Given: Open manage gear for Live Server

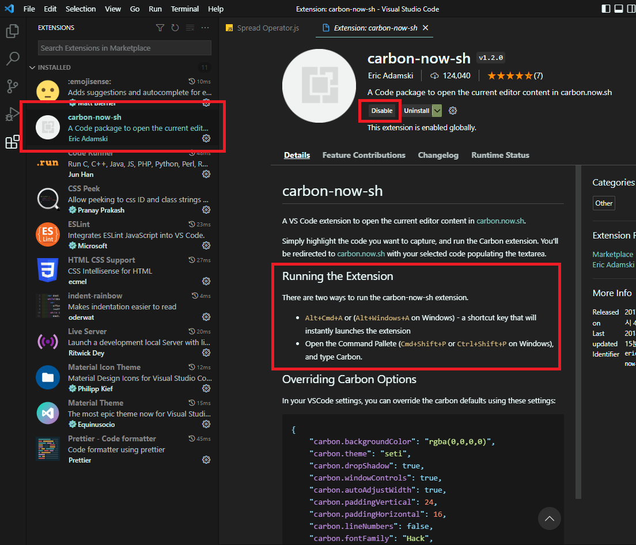Looking at the screenshot, I should click(x=206, y=353).
